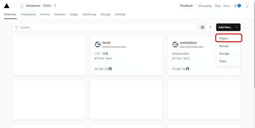The height and width of the screenshot is (128, 255).
Task: Open the Changelog link
Action: pyautogui.click(x=205, y=6)
